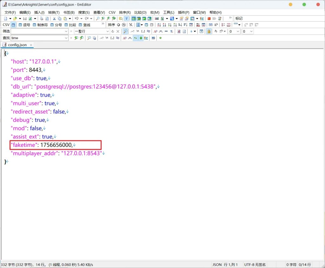Click the Copy icon in toolbar
The image size is (325, 268).
coord(60,19)
